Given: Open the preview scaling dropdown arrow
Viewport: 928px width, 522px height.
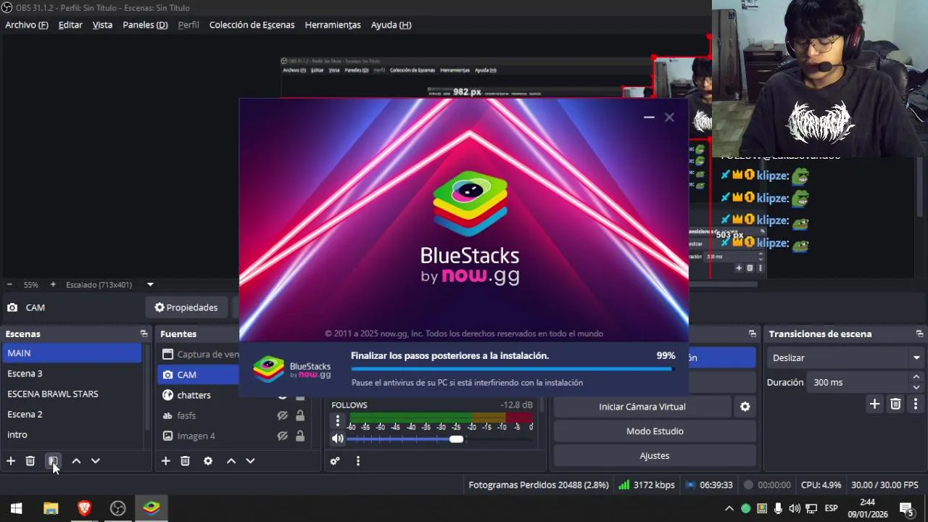Looking at the screenshot, I should click(150, 285).
